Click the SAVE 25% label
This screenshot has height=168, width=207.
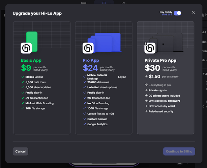[167, 14]
